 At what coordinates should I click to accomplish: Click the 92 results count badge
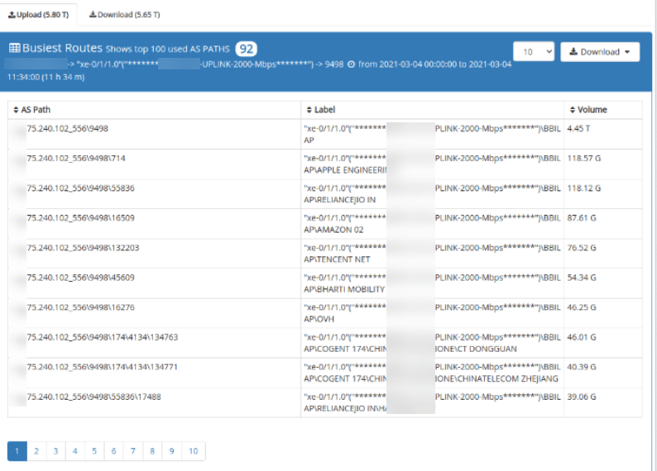247,49
